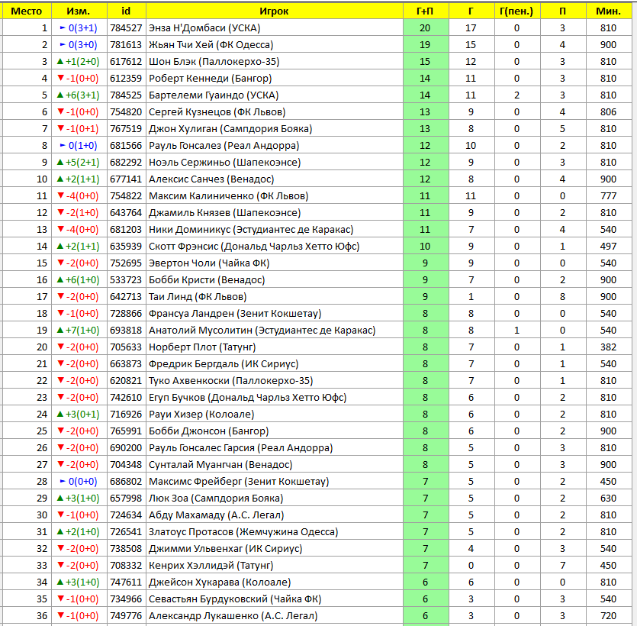
Task: Select Бобби Джонсон (Бангор) cell
Action: point(274,431)
